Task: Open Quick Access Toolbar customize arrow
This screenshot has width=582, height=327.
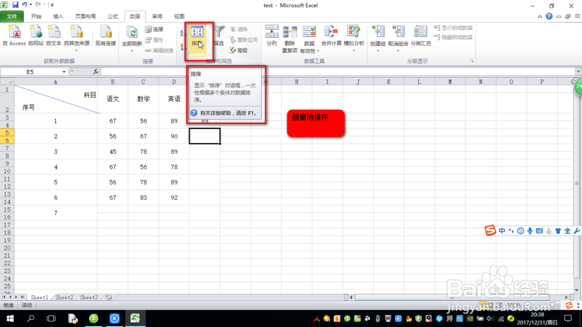Action: 52,5
